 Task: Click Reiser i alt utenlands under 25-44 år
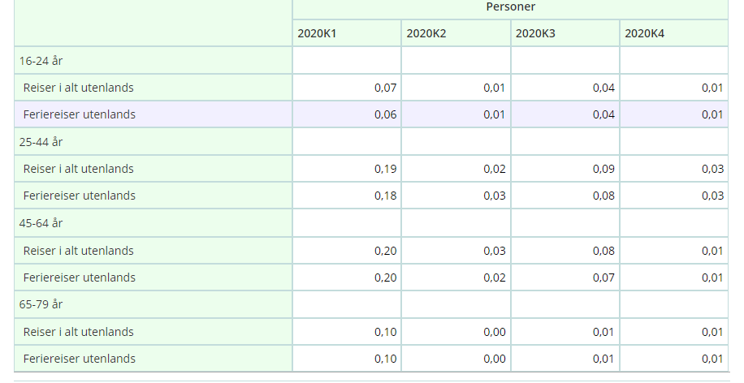[x=79, y=169]
